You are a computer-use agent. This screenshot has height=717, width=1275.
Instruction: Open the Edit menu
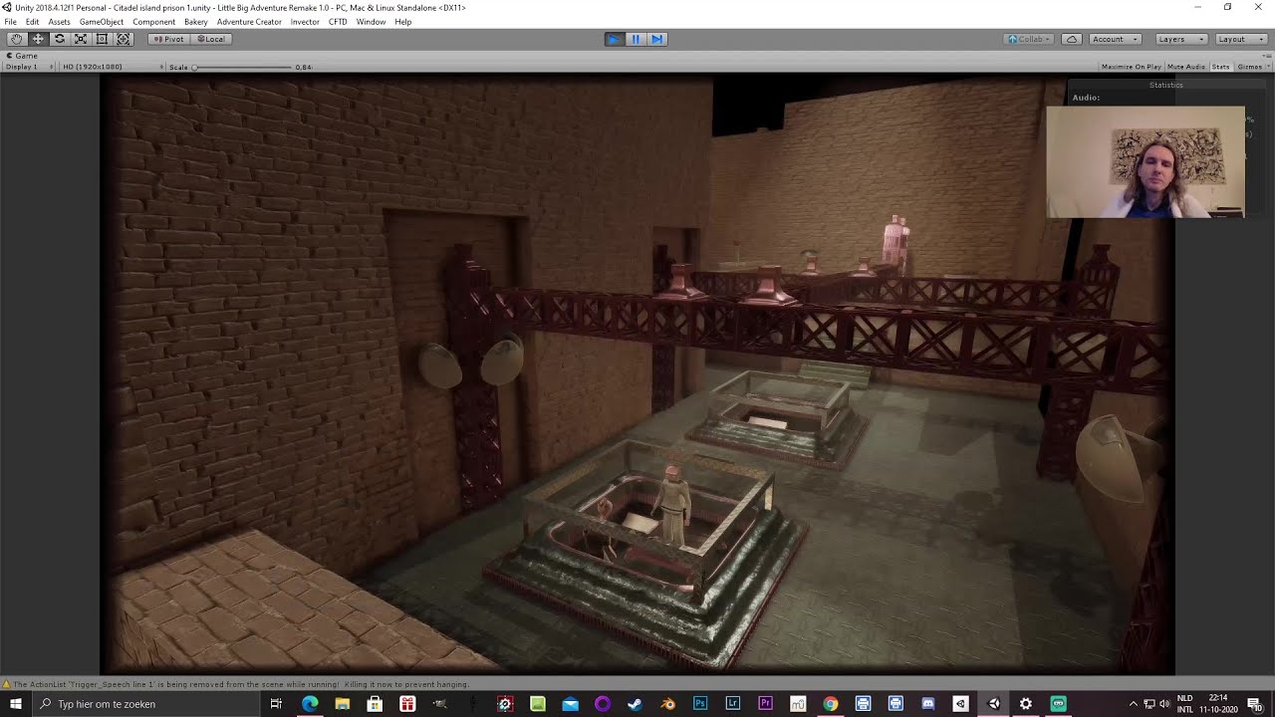[33, 22]
